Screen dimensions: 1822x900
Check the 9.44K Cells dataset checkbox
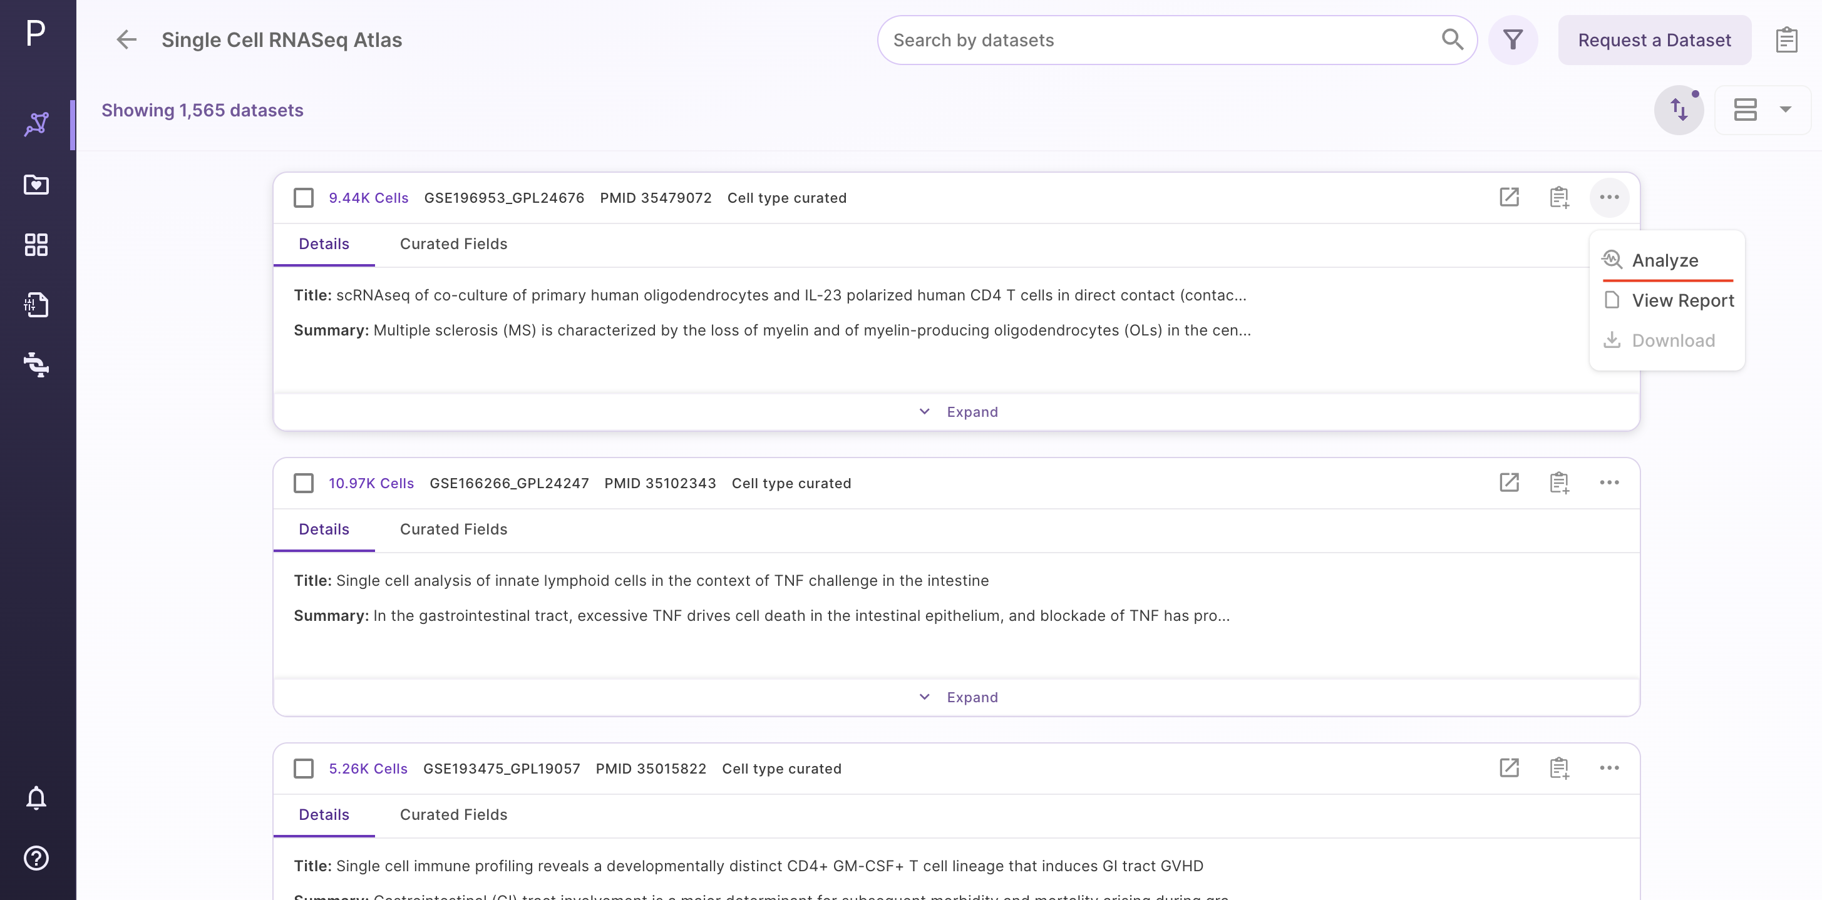(x=304, y=197)
